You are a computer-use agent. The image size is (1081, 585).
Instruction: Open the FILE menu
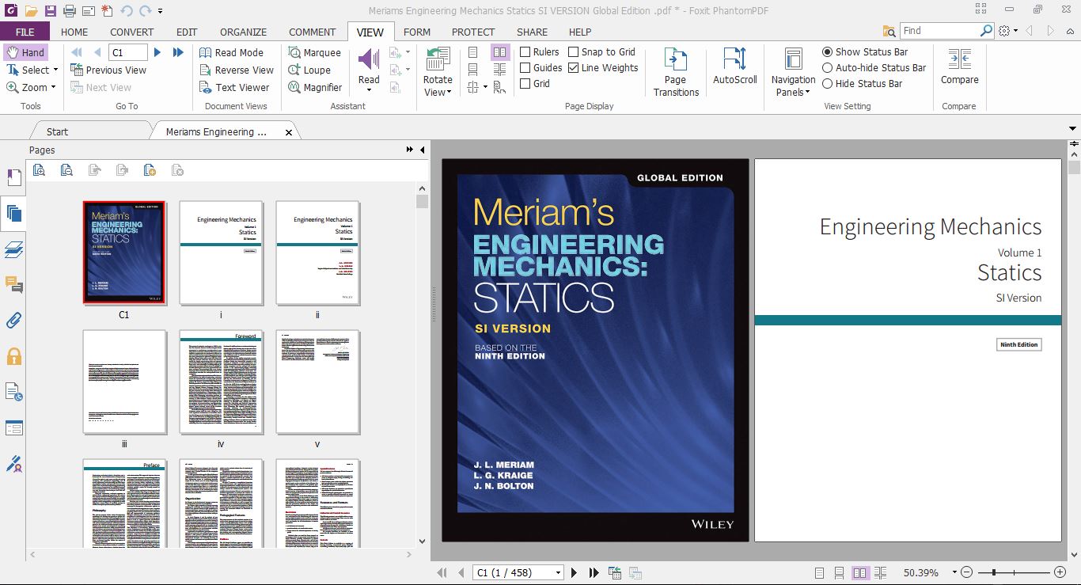point(25,32)
